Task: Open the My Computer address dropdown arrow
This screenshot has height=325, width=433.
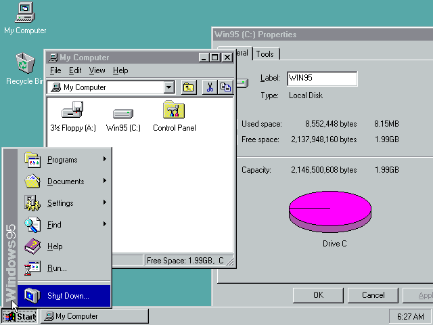Action: click(x=168, y=87)
